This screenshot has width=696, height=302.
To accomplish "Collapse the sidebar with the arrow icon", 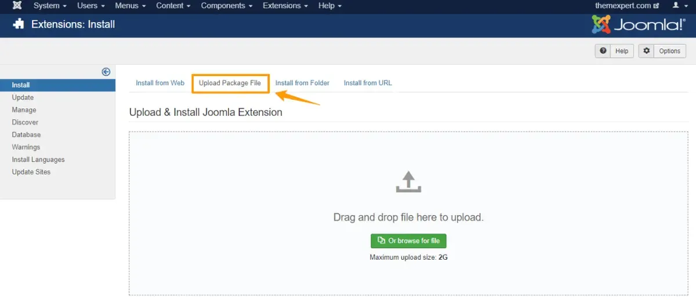I will coord(106,72).
